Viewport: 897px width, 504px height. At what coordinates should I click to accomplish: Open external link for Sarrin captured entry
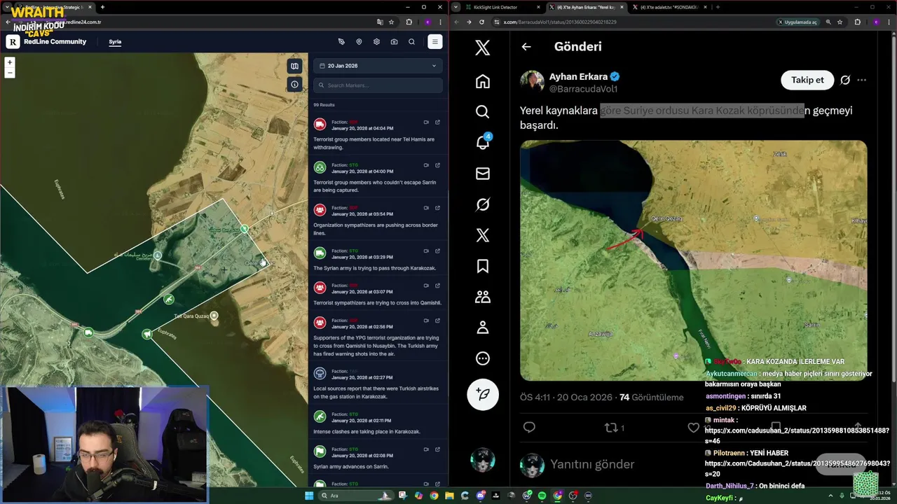click(x=437, y=165)
